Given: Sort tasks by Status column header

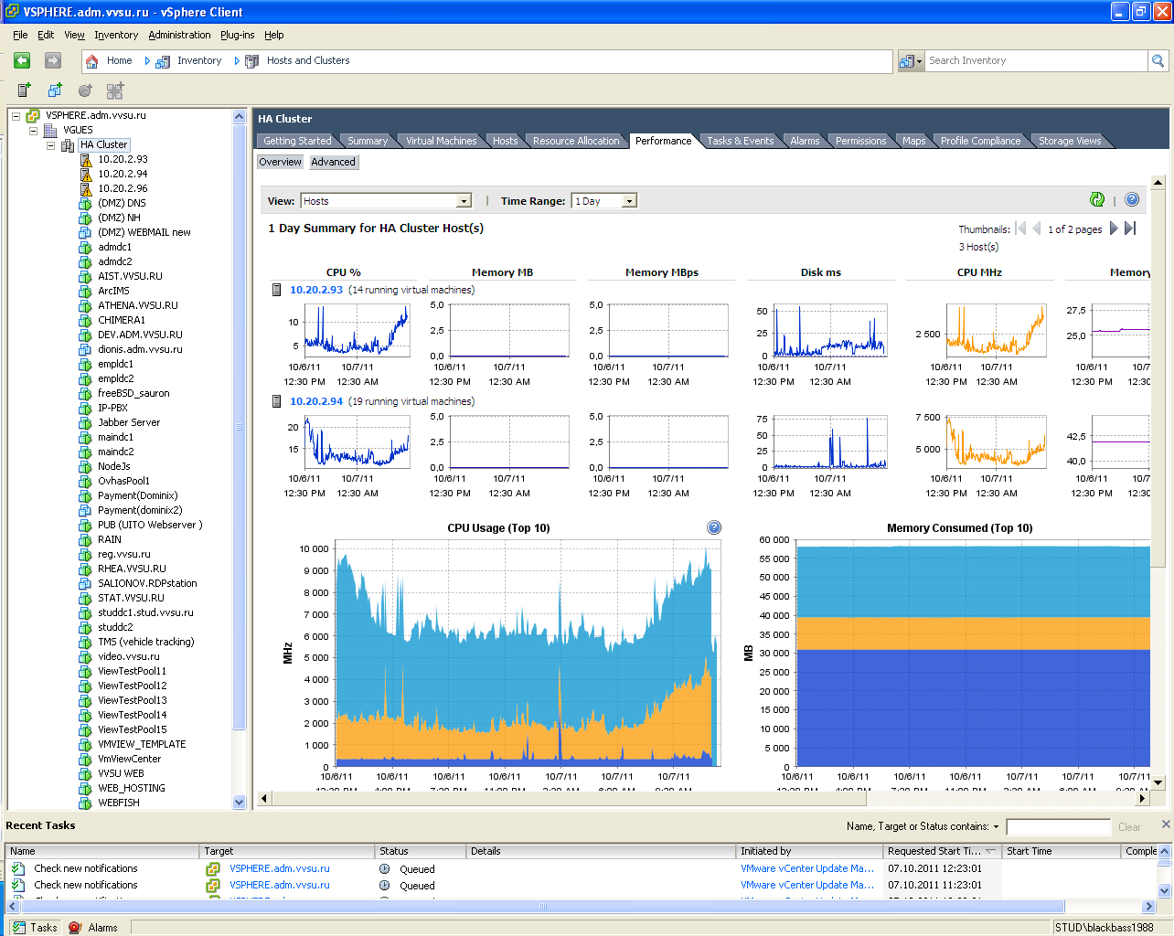Looking at the screenshot, I should 421,851.
